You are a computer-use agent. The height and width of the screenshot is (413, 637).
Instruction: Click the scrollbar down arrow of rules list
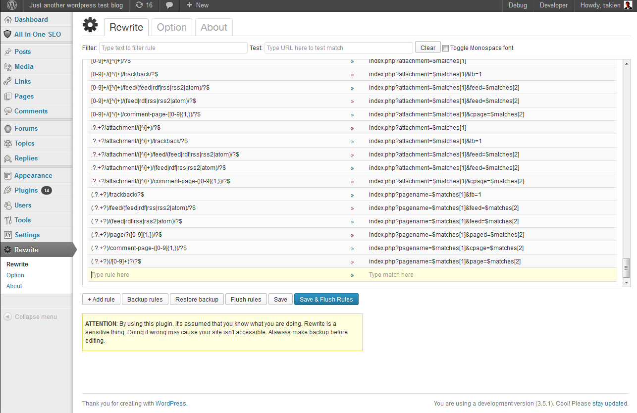[627, 282]
